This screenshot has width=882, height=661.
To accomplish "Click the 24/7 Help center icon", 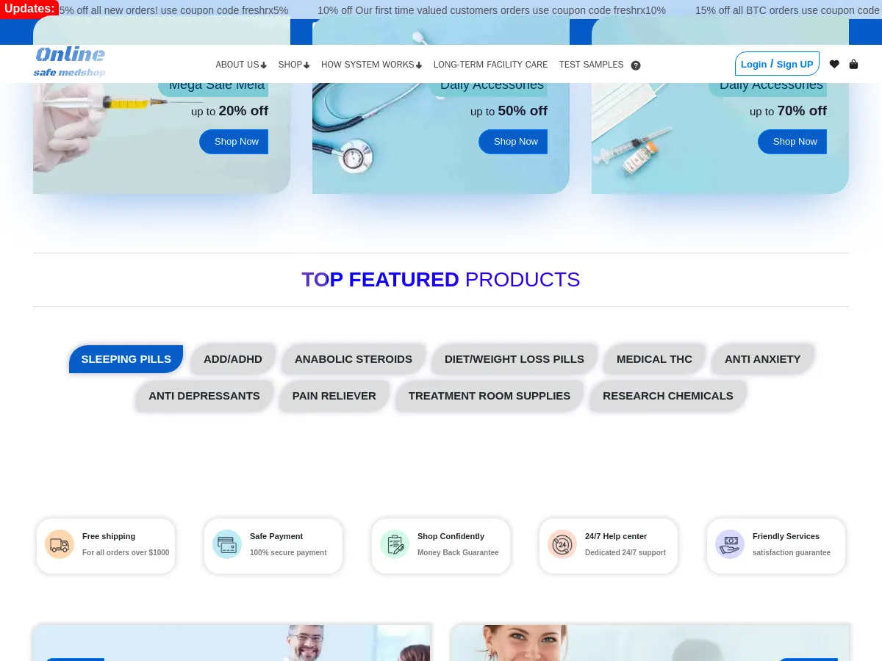I will coord(562,544).
